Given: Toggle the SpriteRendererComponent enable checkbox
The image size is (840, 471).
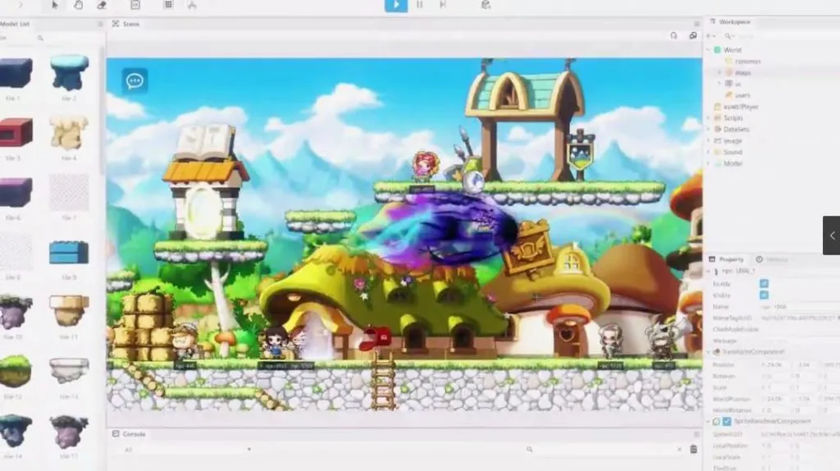Looking at the screenshot, I should 727,422.
